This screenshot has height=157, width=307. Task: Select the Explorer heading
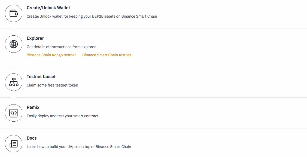tap(35, 38)
